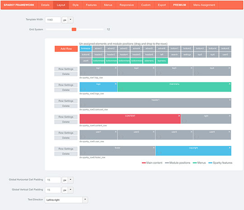Click the SPARKY FRAMEWORK title
Screen dimensions: 244x210
[19, 5]
